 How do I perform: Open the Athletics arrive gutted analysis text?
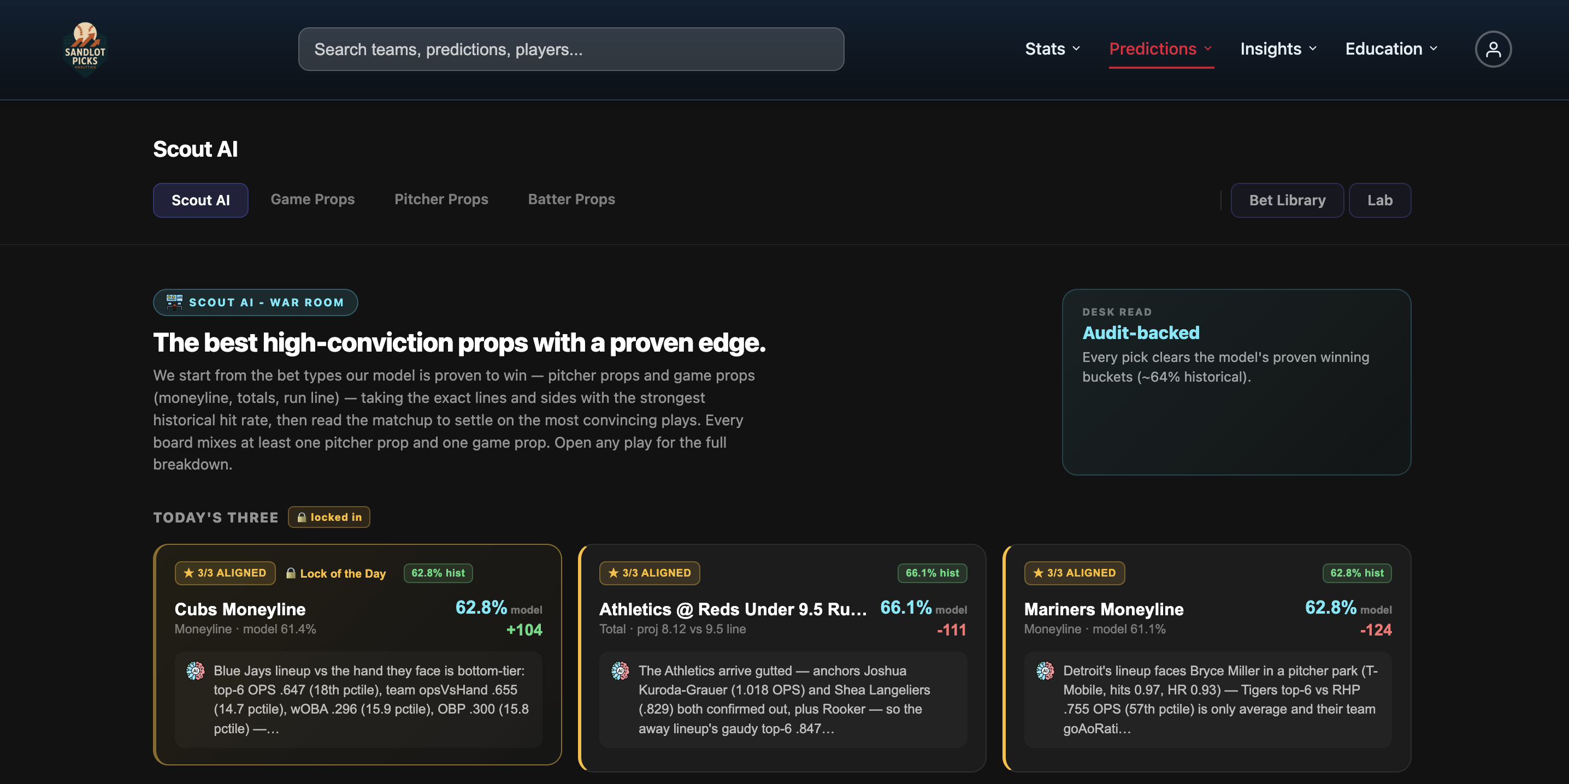click(784, 699)
